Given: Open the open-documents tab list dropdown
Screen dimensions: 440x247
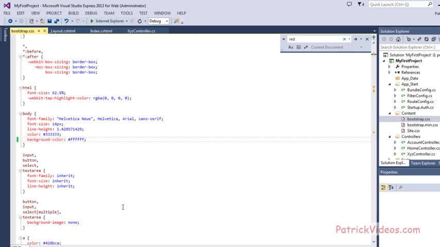Looking at the screenshot, I should (375, 31).
